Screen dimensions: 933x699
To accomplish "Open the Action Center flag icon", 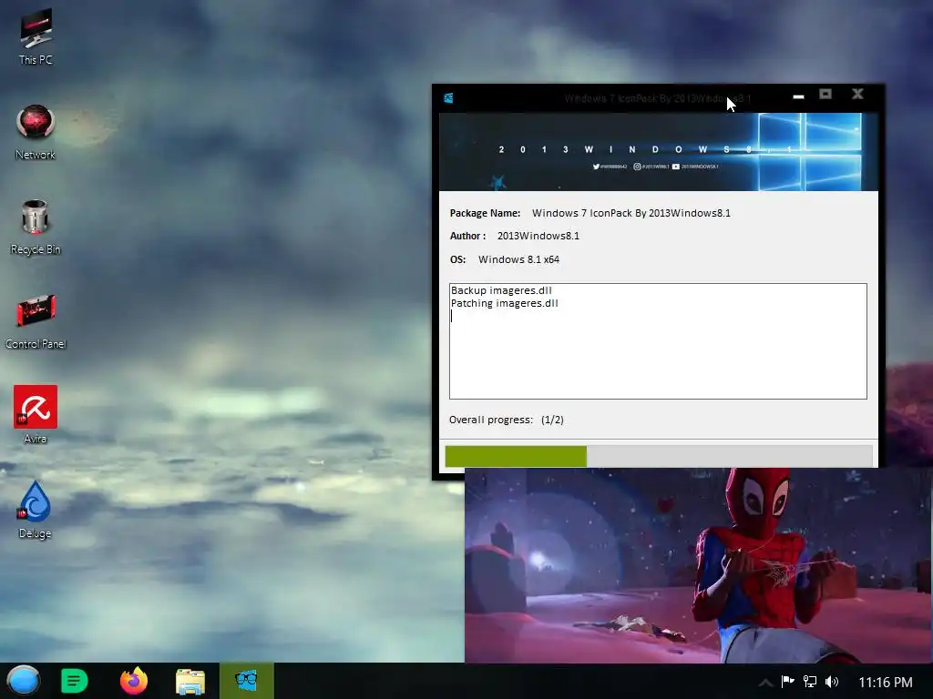I will click(x=788, y=681).
